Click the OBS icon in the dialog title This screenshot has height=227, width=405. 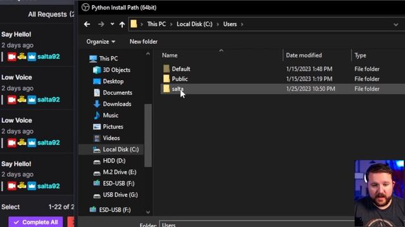[x=85, y=8]
